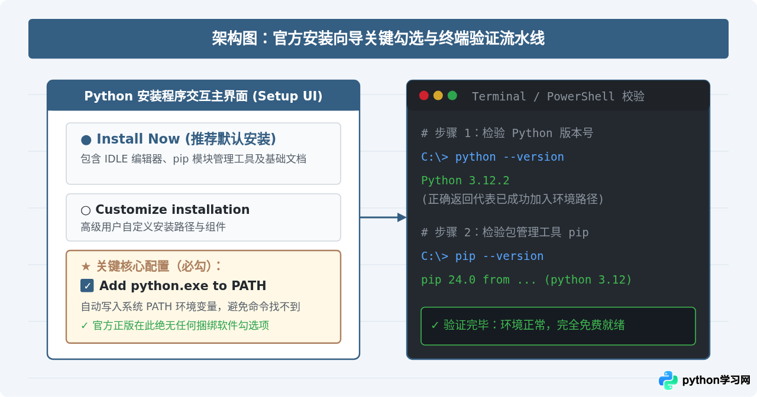Click the Python 安装程序交互主界面 header
Screen dimensions: 757x397
coord(203,96)
